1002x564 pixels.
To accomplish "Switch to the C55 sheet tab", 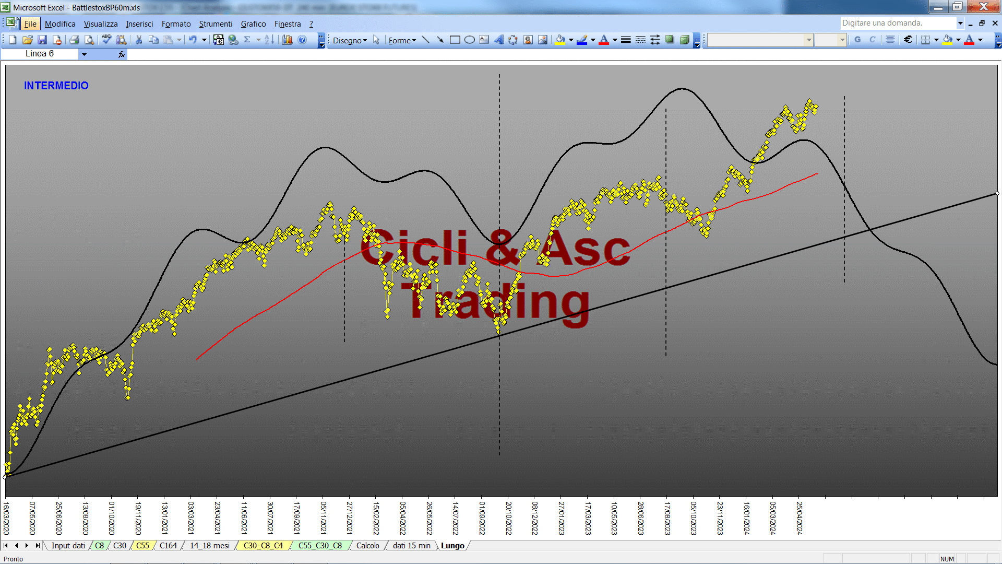I will (x=142, y=546).
